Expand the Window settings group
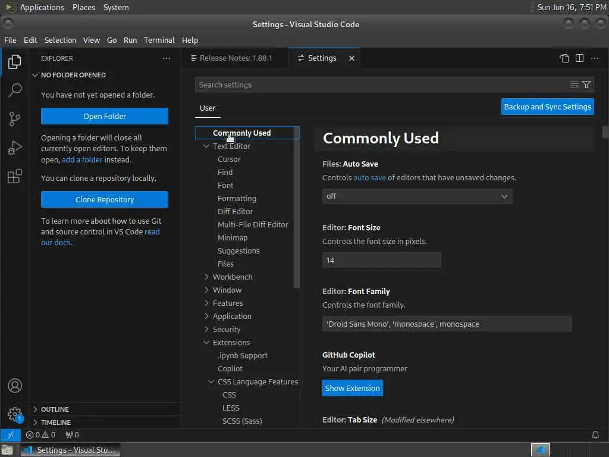This screenshot has height=457, width=609. click(x=206, y=290)
